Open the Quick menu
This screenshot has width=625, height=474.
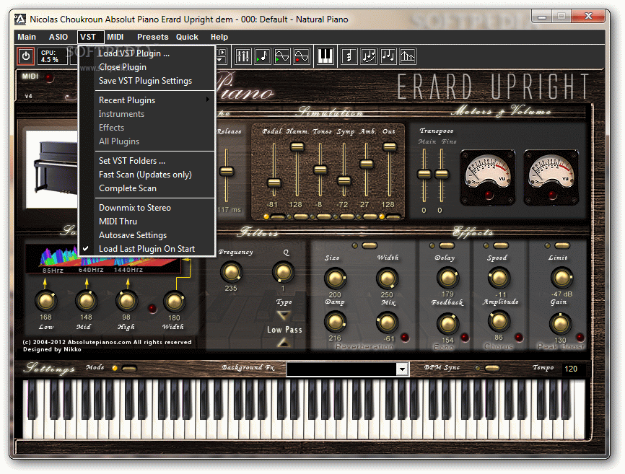[x=187, y=37]
